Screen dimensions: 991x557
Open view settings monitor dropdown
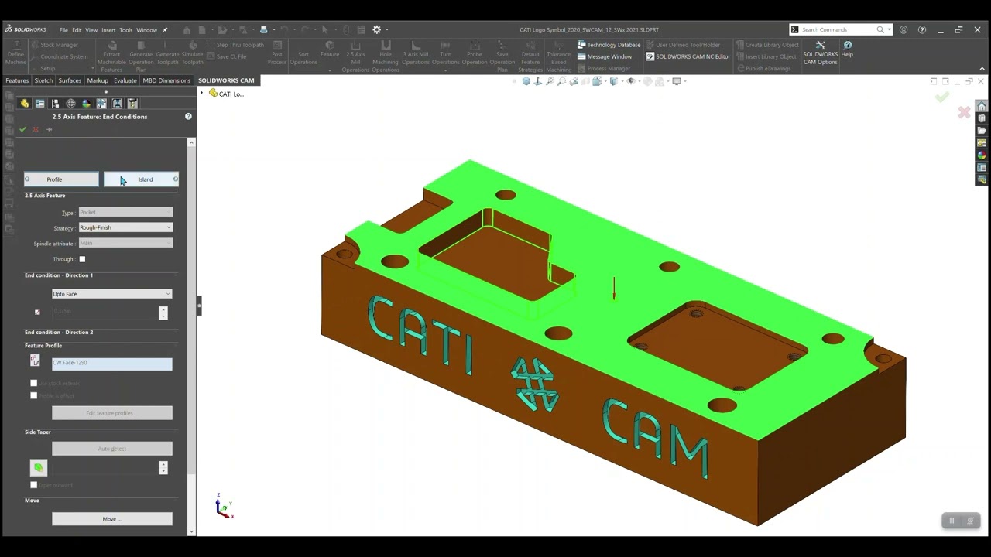[x=677, y=81]
